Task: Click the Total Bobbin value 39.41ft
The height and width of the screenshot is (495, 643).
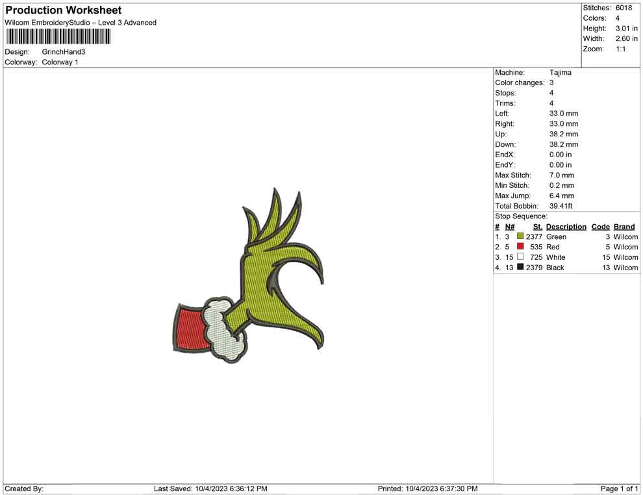Action: tap(561, 206)
